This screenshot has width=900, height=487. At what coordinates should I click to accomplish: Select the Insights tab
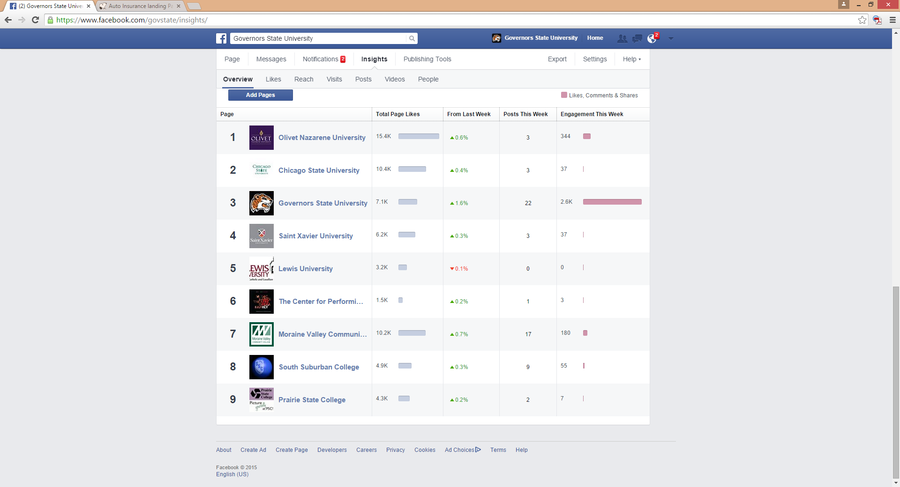[374, 59]
